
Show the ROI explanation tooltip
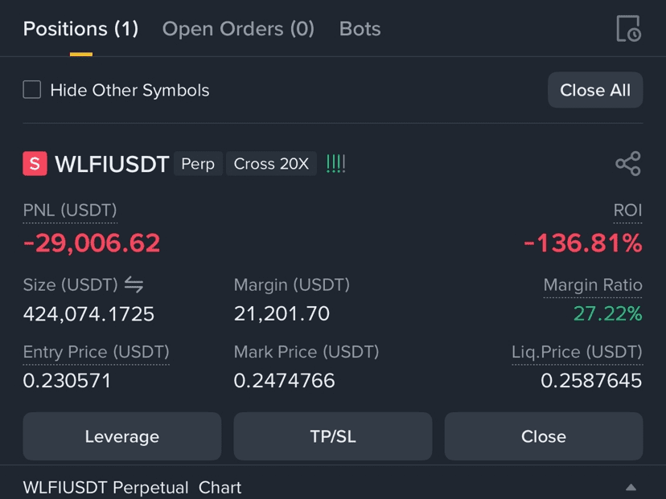click(627, 211)
